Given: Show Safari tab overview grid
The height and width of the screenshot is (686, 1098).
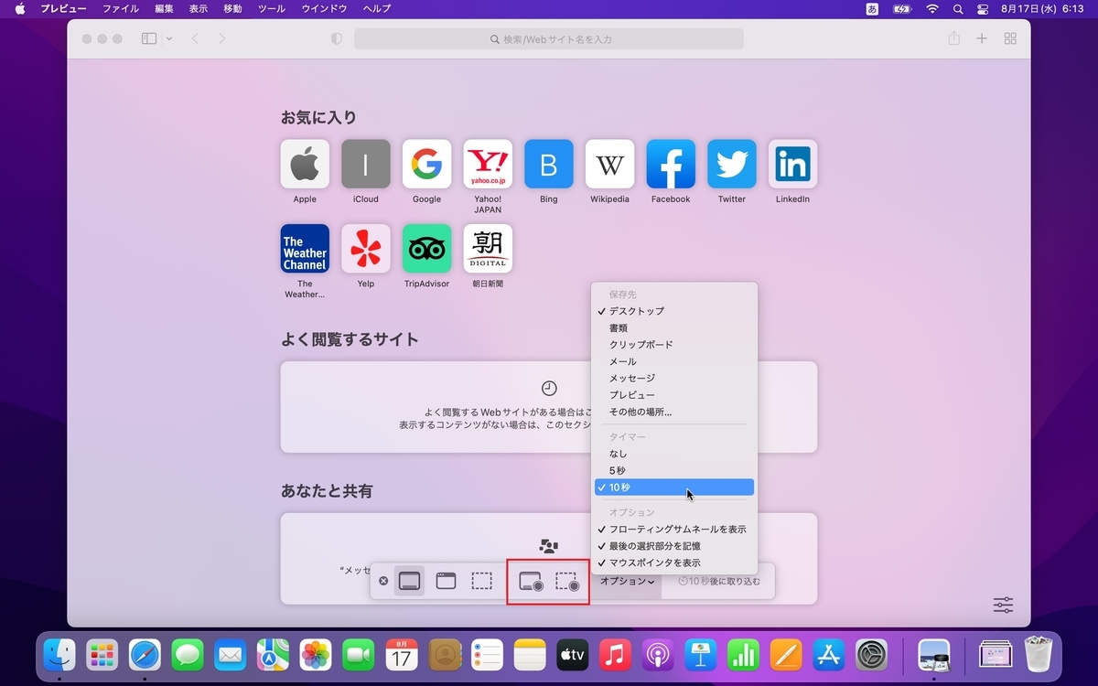Looking at the screenshot, I should click(1010, 39).
